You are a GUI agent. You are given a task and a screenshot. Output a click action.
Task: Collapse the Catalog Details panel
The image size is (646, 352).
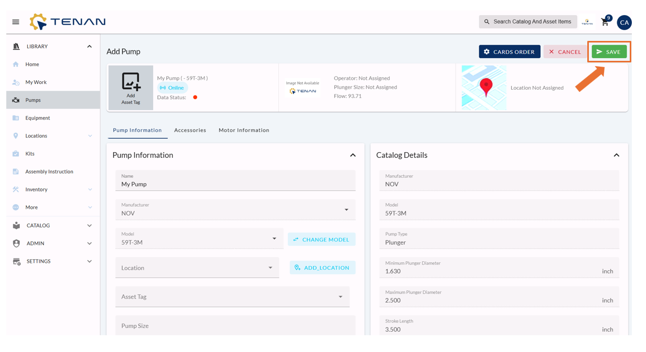coord(617,155)
